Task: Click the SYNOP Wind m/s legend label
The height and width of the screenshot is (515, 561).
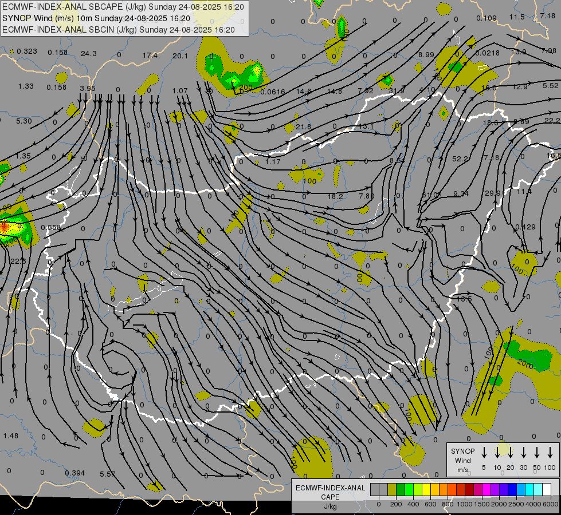Action: [x=462, y=460]
